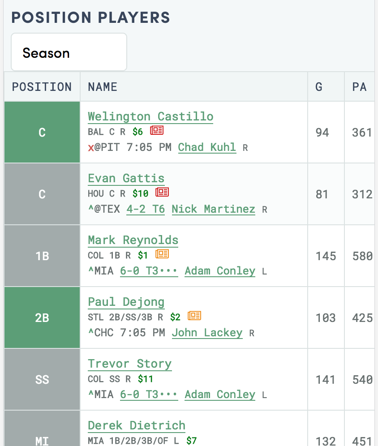Open Derek Dietrich player link
The height and width of the screenshot is (446, 378).
click(x=137, y=425)
